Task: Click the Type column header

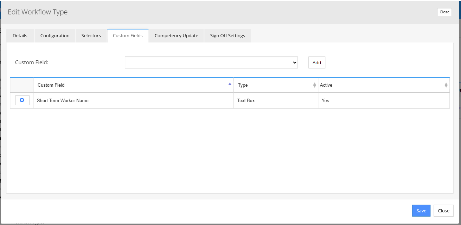Action: pyautogui.click(x=276, y=85)
